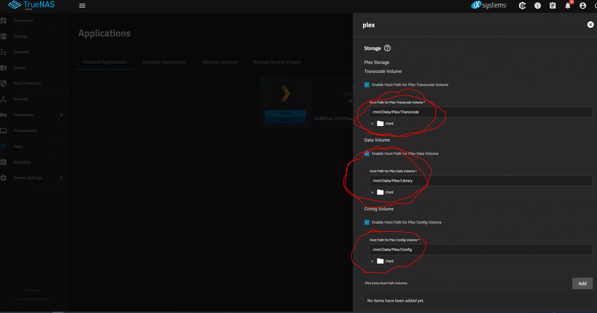Open Shares in the sidebar
The width and height of the screenshot is (597, 313).
click(20, 68)
